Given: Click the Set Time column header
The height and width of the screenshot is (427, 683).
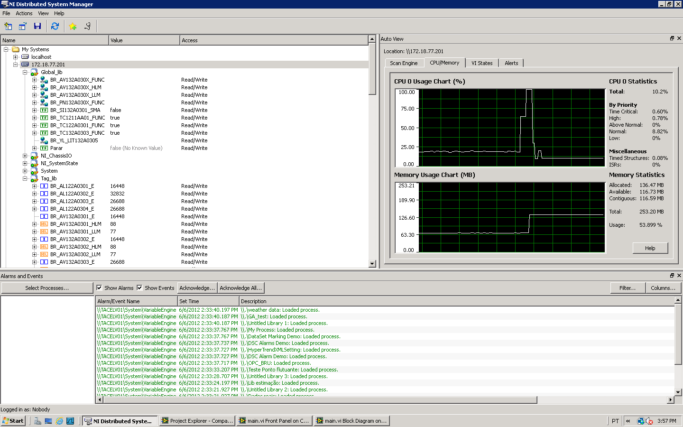Looking at the screenshot, I should click(208, 301).
